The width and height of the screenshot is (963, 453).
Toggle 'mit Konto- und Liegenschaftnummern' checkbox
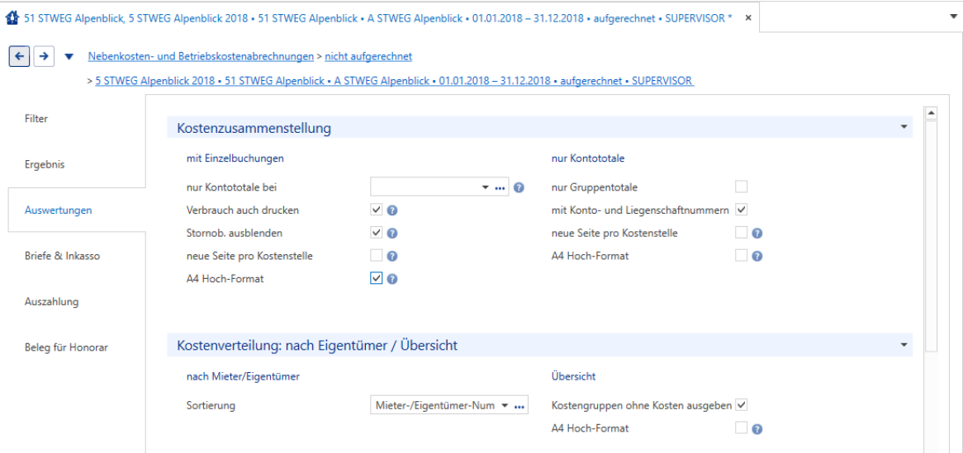(x=742, y=210)
